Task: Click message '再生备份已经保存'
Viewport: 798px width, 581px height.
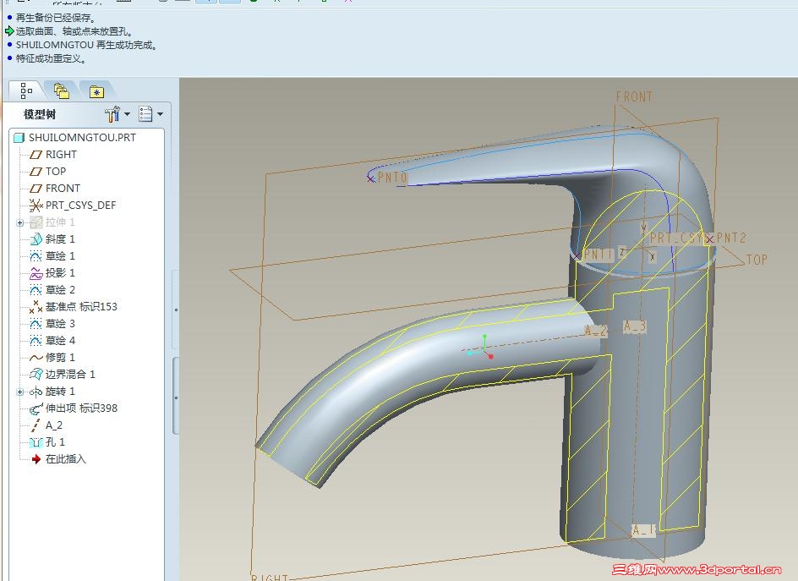Action: [x=56, y=18]
